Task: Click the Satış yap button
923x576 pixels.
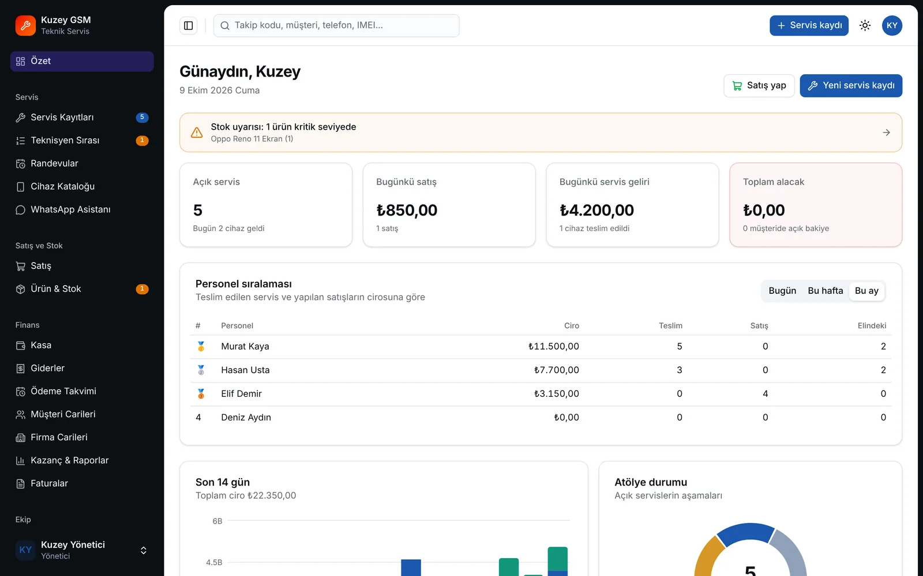Action: [x=759, y=86]
